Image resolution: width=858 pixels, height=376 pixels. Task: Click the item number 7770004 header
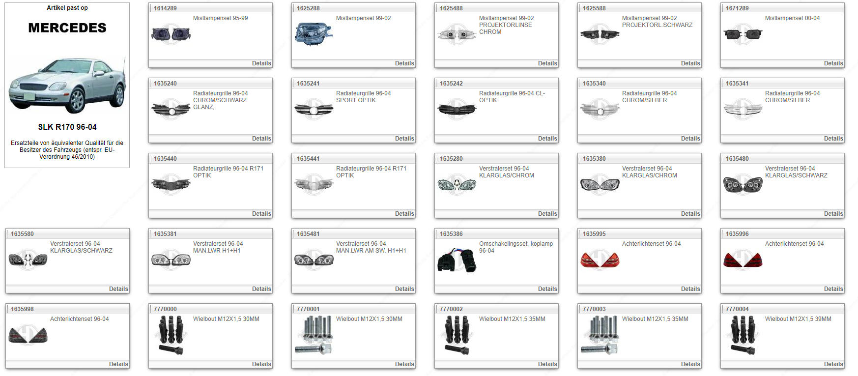[737, 309]
